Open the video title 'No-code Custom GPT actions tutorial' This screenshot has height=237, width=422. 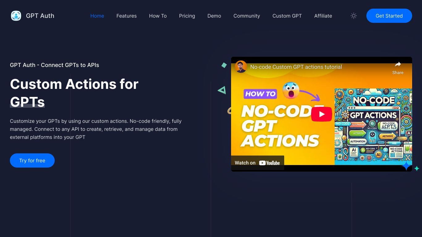296,67
